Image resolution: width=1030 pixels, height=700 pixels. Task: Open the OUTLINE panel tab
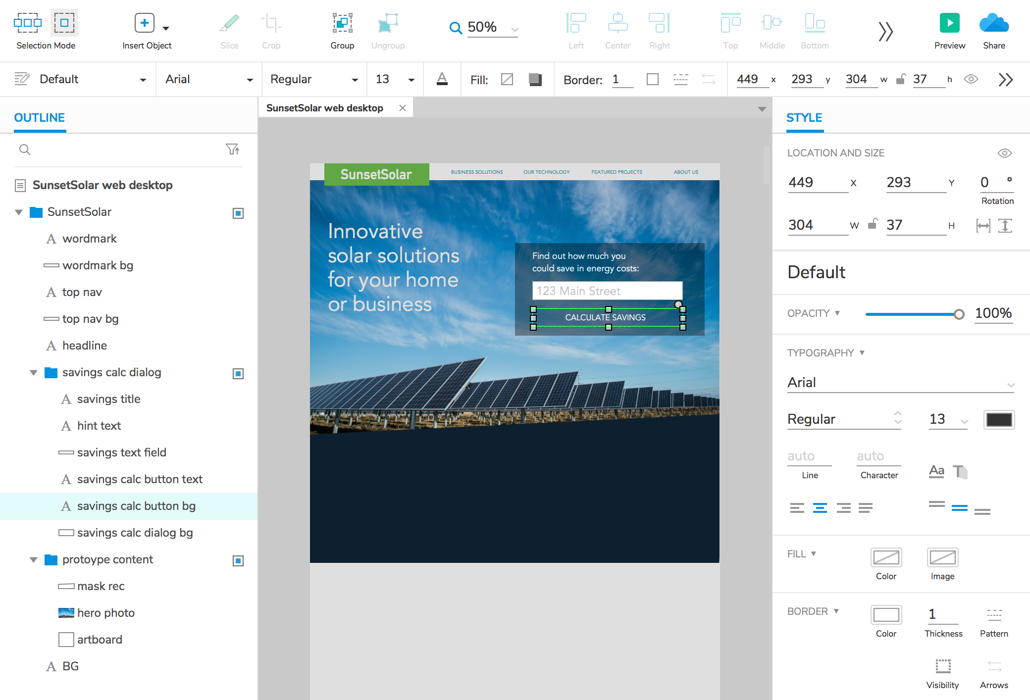click(39, 118)
